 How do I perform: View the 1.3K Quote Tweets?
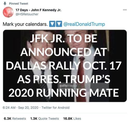(x=45, y=119)
